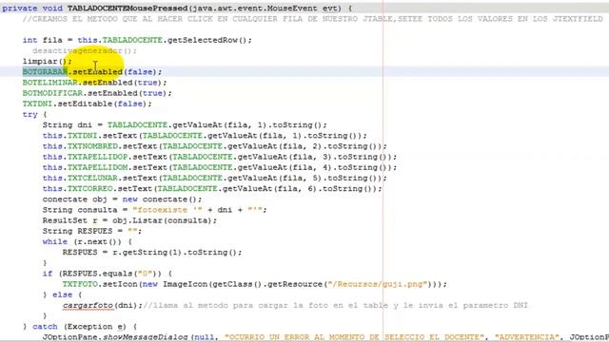Click the TXTCELUNAR identifier
Viewport: 609px width, 342px height.
(92, 178)
